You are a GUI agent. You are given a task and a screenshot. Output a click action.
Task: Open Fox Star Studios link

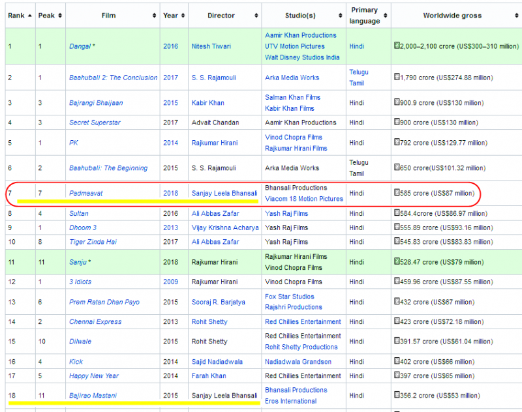tap(290, 296)
